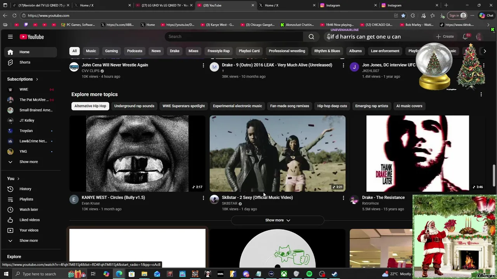Open the KANYE WEST Circles video thumbnail

(137, 153)
